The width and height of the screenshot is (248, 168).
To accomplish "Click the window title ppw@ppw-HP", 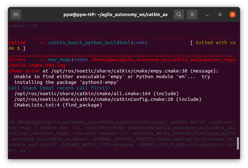I will coord(115,14).
